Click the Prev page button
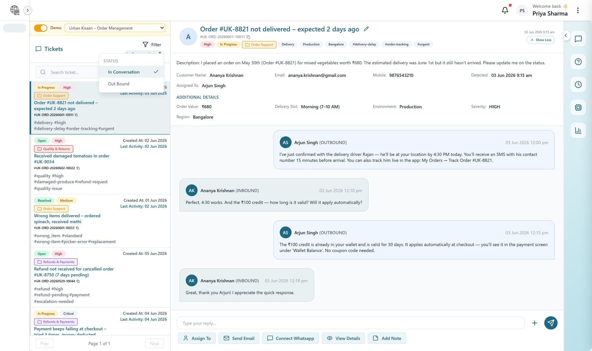The width and height of the screenshot is (592, 351). click(x=44, y=343)
